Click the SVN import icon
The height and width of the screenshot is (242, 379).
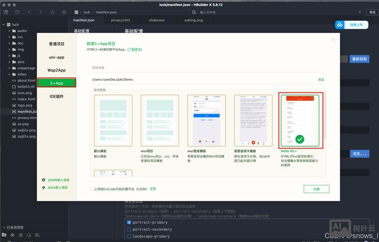point(44,180)
